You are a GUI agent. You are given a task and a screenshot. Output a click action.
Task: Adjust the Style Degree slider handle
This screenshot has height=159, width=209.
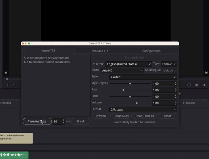[130, 84]
